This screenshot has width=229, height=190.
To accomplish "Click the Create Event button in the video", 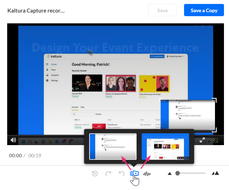I will pos(157,56).
